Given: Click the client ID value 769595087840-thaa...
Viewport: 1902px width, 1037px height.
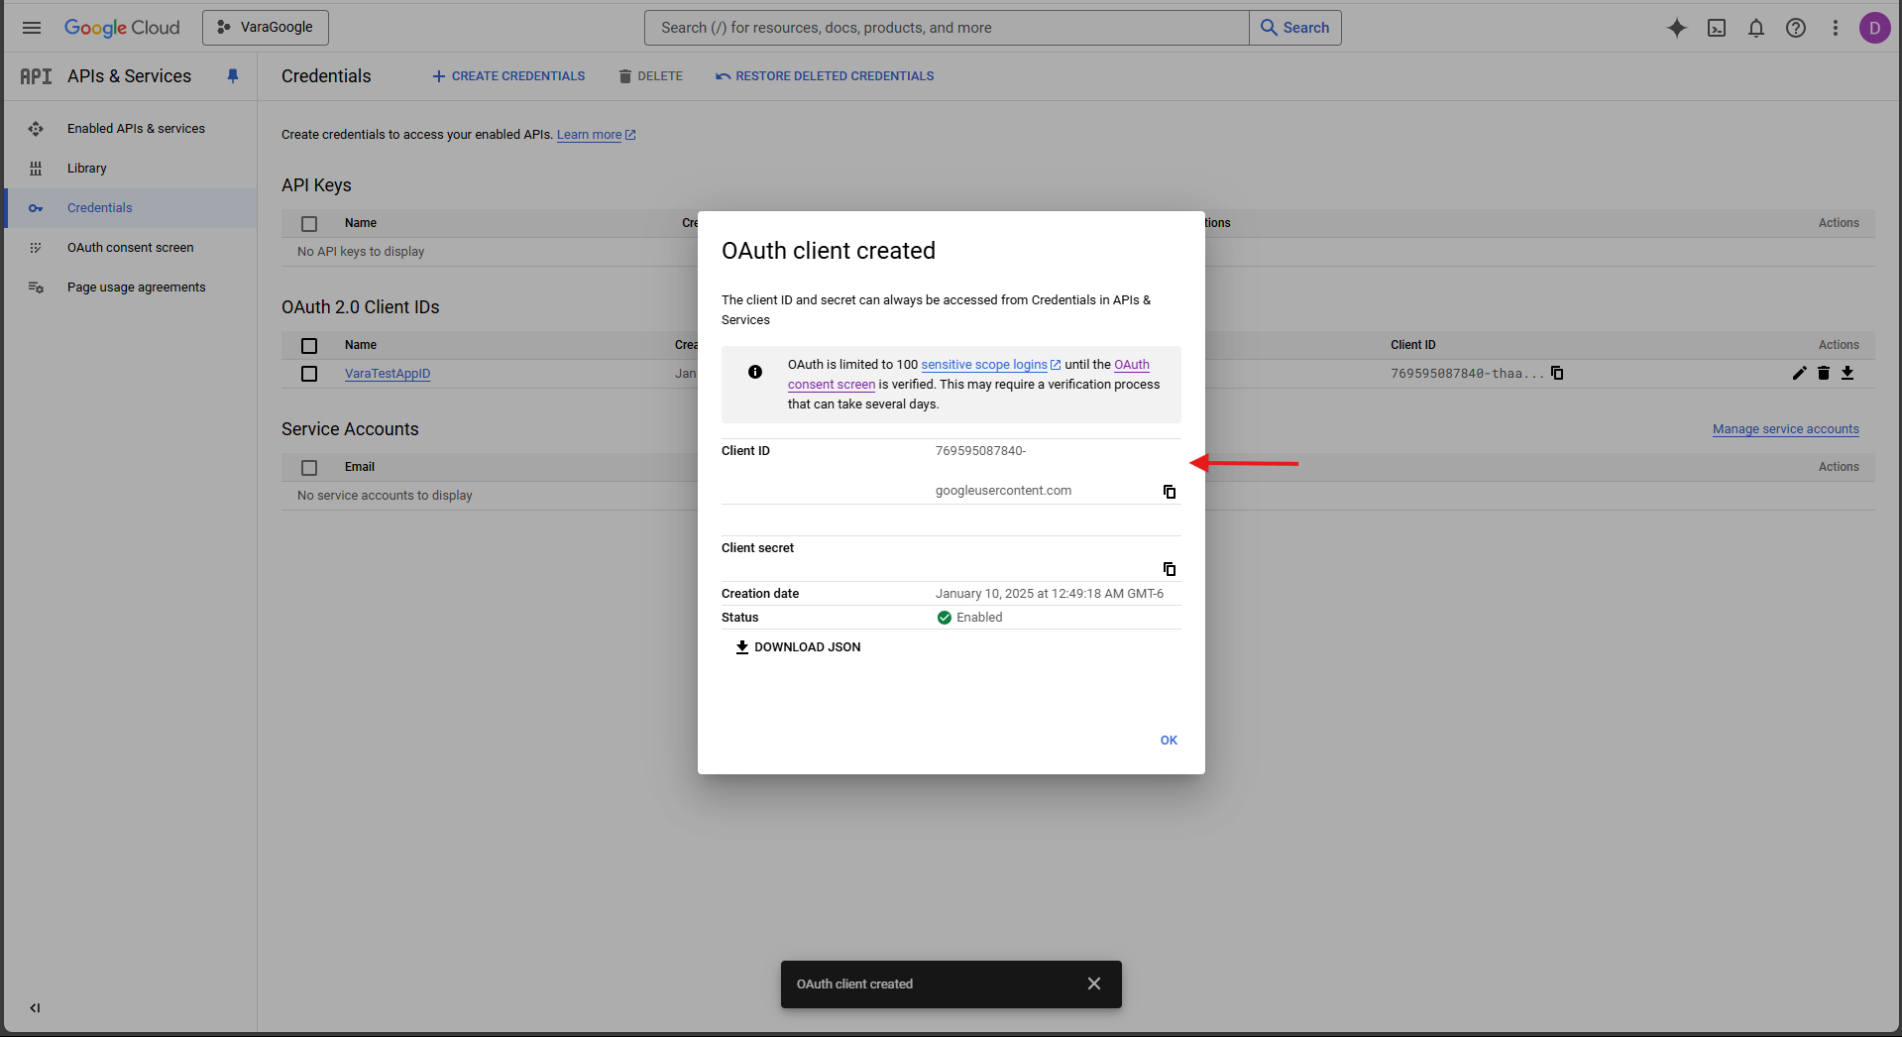Looking at the screenshot, I should (x=1467, y=374).
